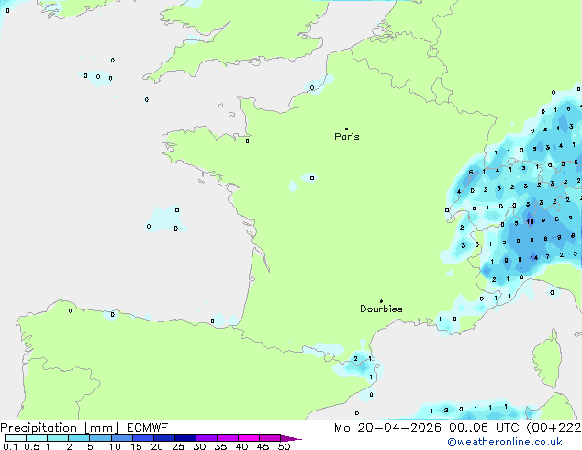Click the 14 precipitation value on the map

click(533, 258)
